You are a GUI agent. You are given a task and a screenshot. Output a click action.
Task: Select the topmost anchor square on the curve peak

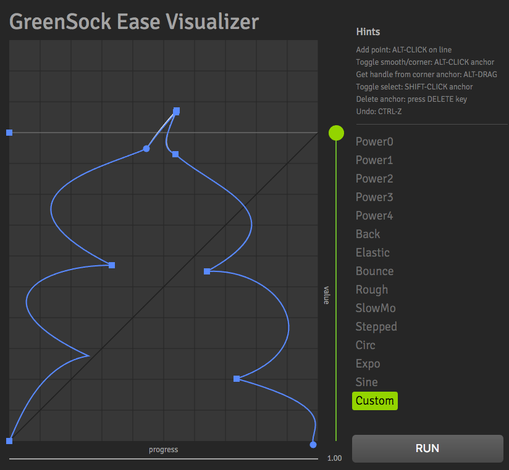tap(176, 111)
